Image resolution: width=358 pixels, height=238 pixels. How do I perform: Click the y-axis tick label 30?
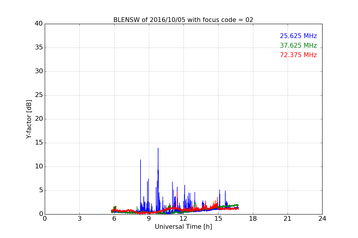pos(39,71)
